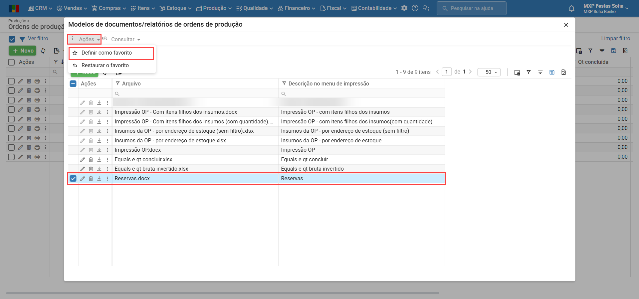Click the save layout icon in the dialog
639x299 pixels.
pyautogui.click(x=552, y=72)
